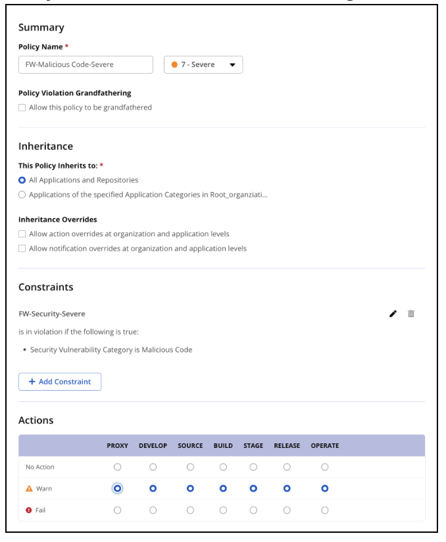Select Warn for DEVELOP stage

point(153,489)
